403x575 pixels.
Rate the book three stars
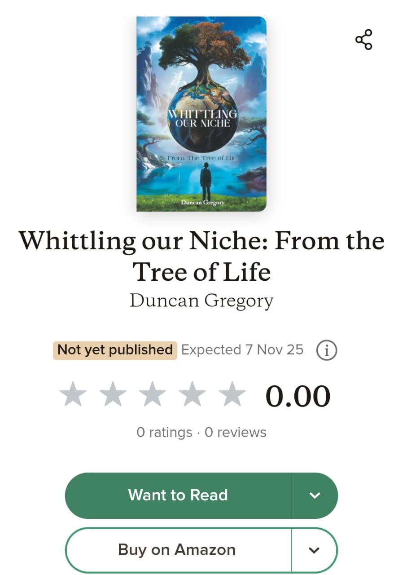[x=153, y=395]
